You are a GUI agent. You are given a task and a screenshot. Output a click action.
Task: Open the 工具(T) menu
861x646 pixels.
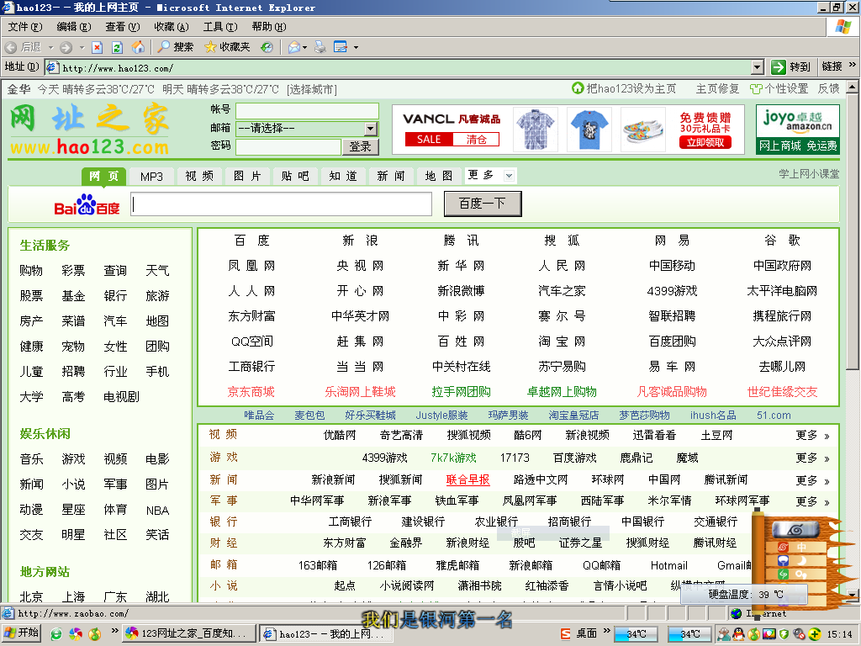click(x=220, y=26)
